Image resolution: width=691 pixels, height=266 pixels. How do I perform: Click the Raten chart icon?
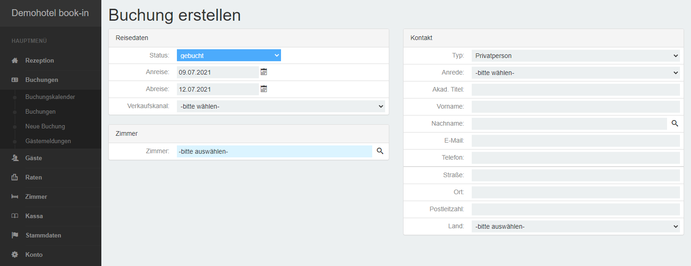click(x=15, y=177)
